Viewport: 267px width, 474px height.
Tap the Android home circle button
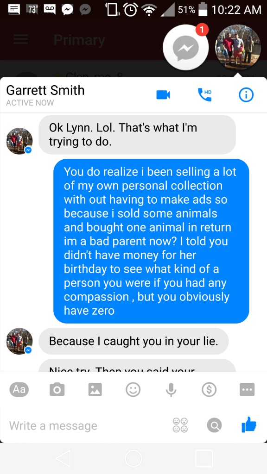point(133,458)
